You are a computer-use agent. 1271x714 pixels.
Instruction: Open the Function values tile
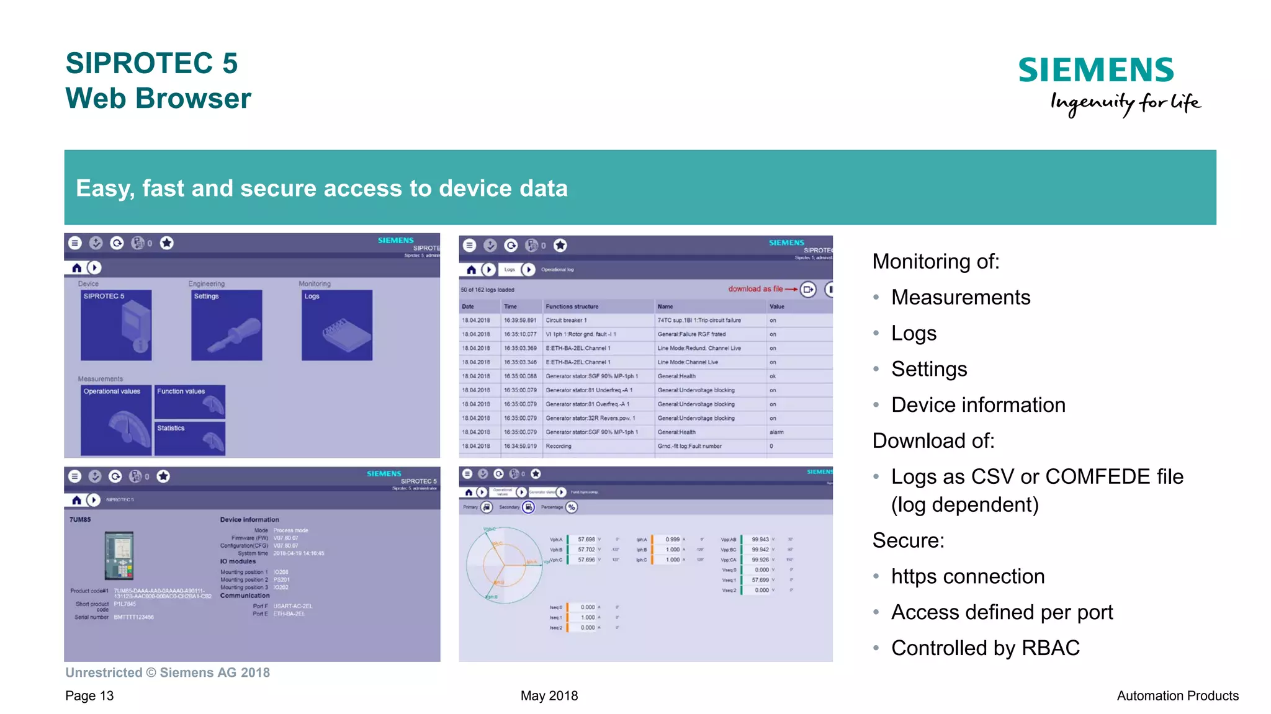190,402
